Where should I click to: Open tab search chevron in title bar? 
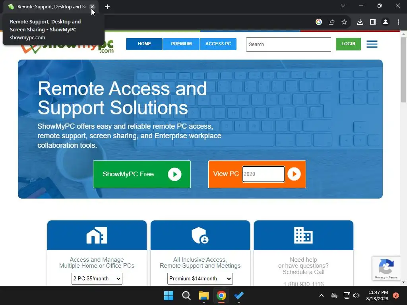(x=343, y=6)
